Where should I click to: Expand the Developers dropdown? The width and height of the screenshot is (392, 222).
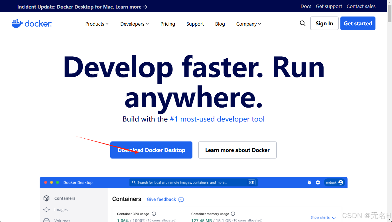pyautogui.click(x=134, y=24)
